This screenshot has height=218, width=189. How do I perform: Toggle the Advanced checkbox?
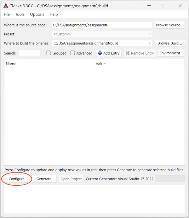coord(73,53)
